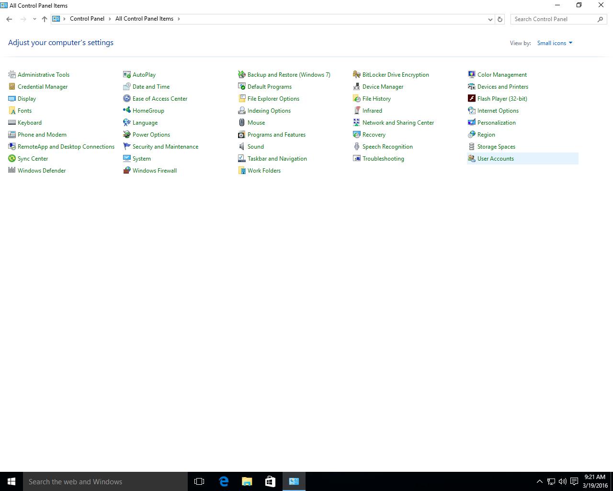Click the Device Manager icon
This screenshot has width=613, height=491.
tap(357, 86)
